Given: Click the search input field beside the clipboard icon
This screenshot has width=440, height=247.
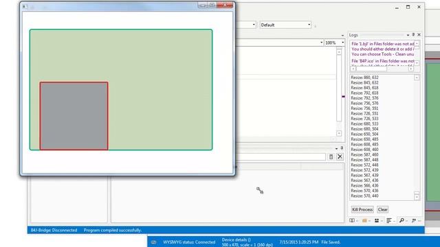Looking at the screenshot, I should coord(280,157).
